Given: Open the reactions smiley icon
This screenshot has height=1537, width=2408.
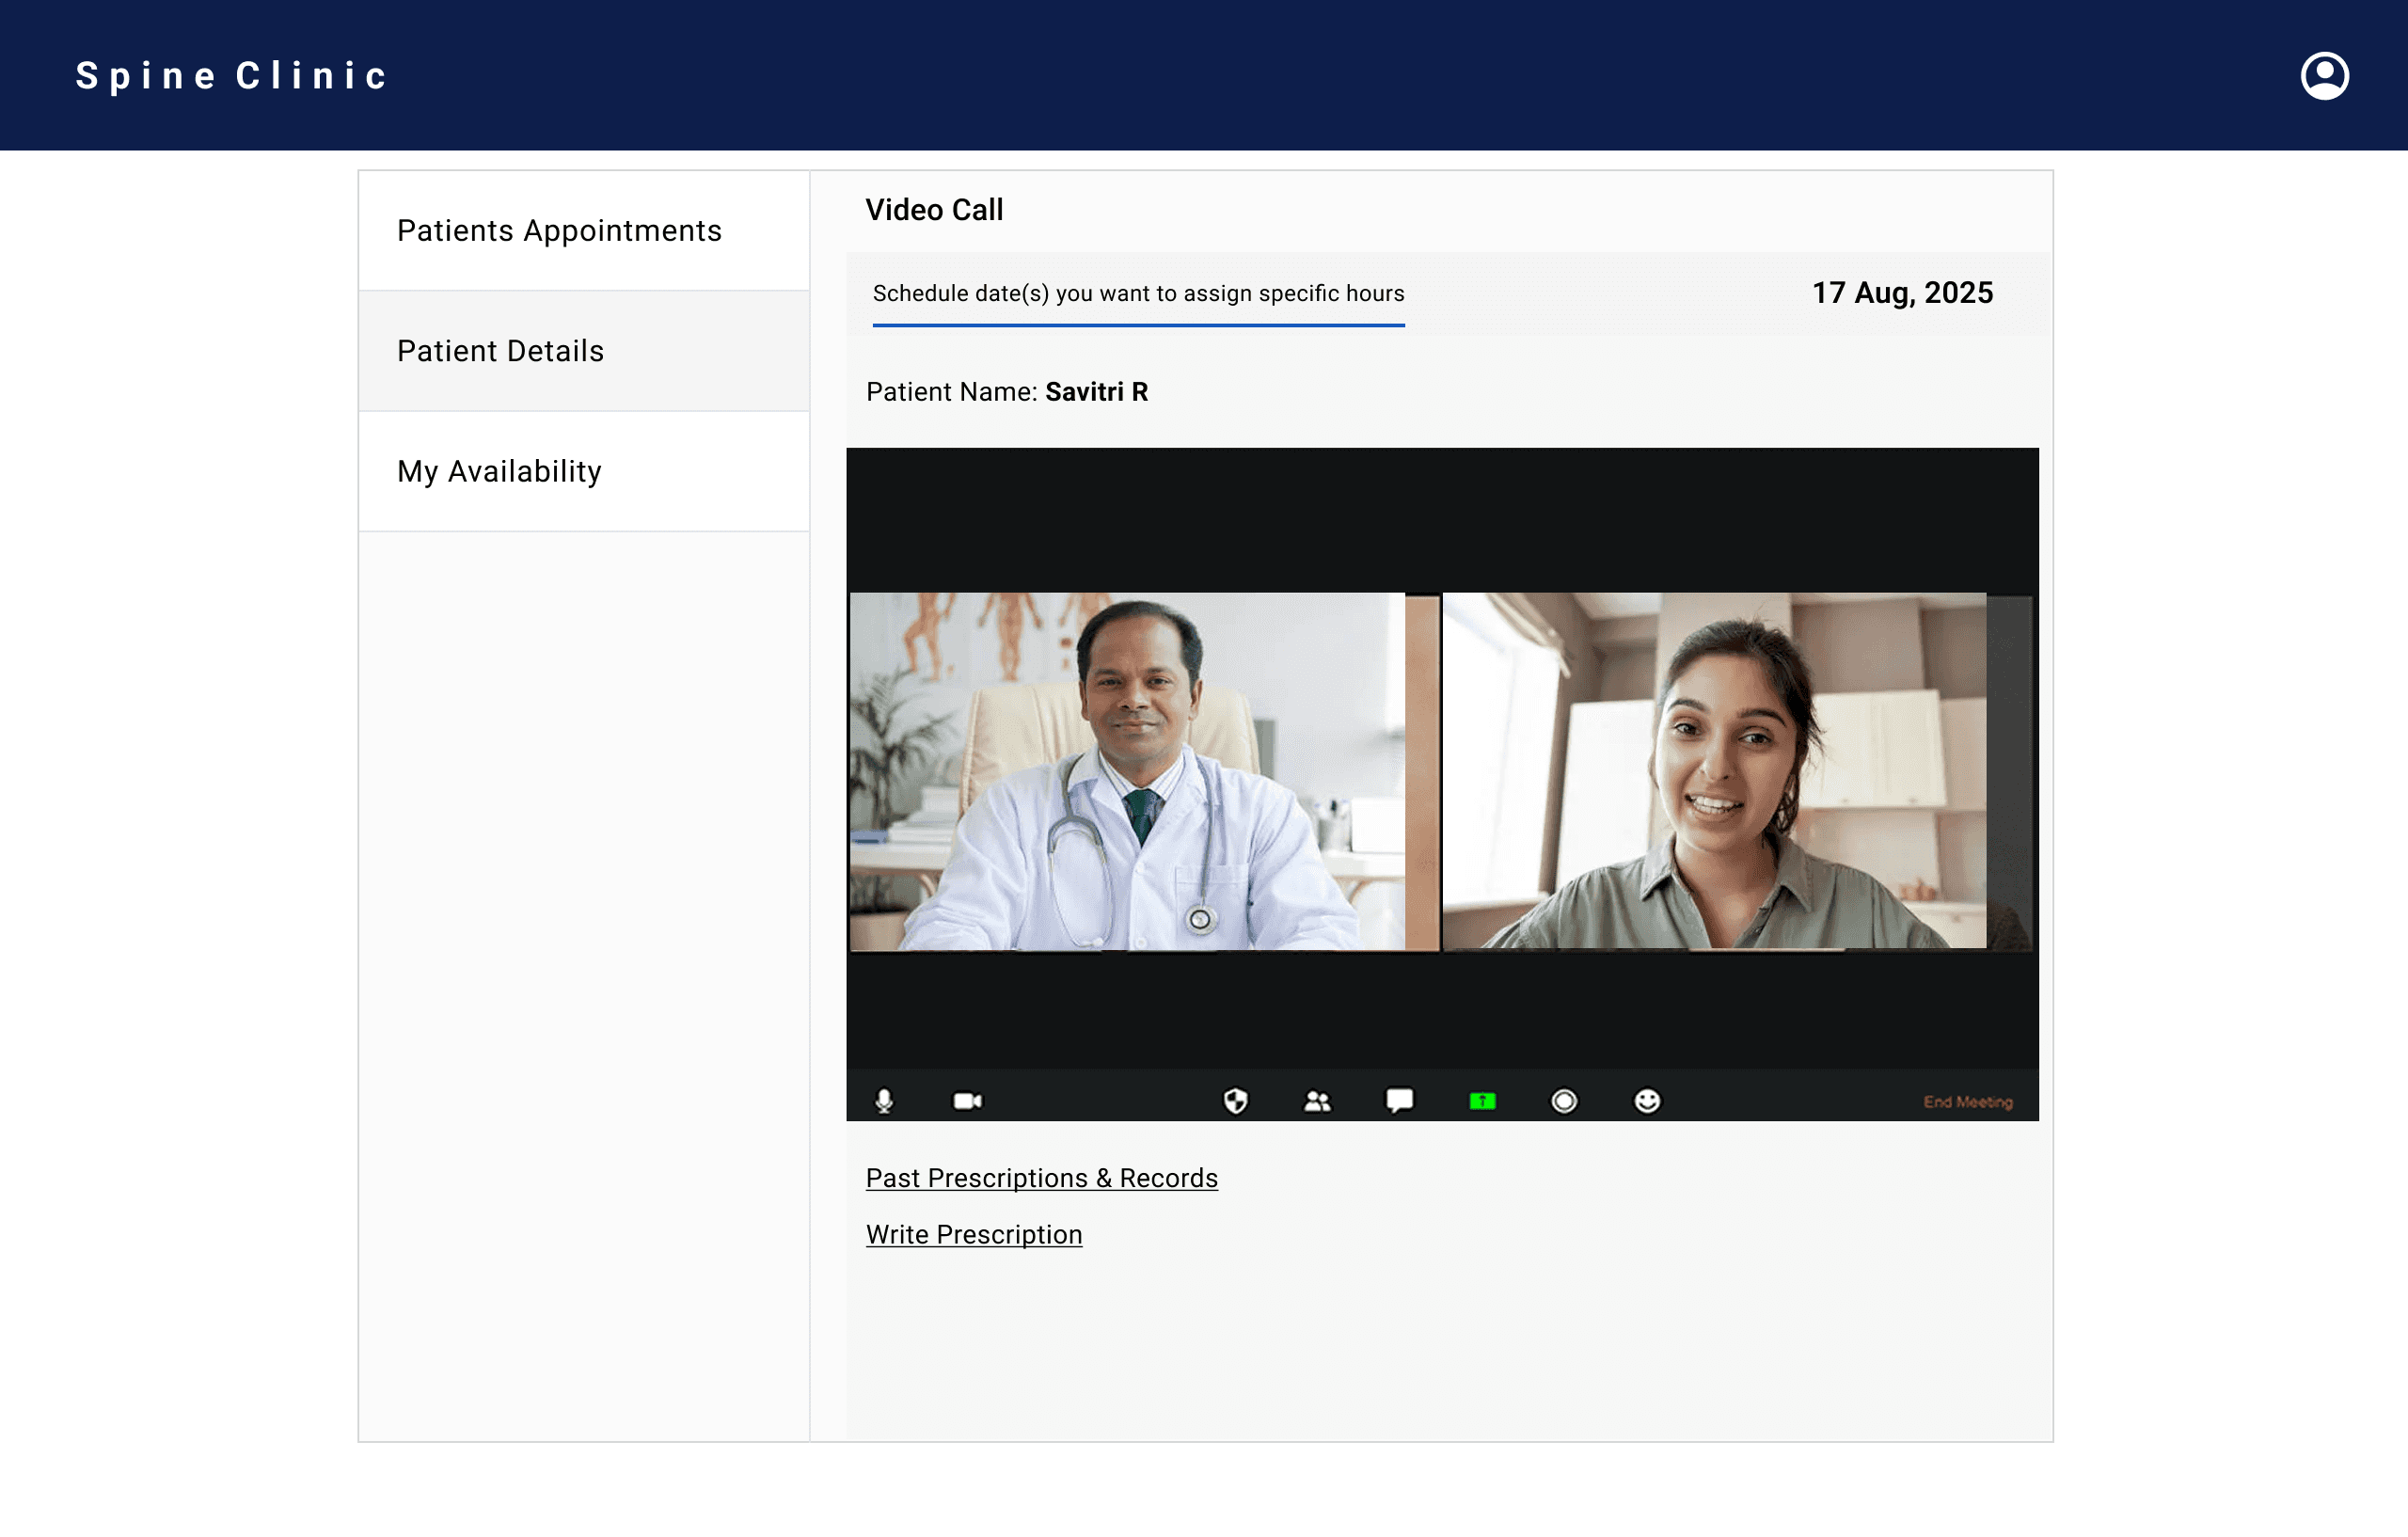Looking at the screenshot, I should click(1647, 1101).
